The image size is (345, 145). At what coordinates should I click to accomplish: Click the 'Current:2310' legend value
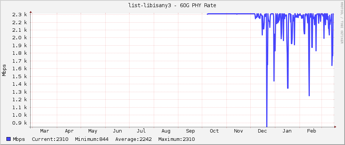[x=50, y=139]
